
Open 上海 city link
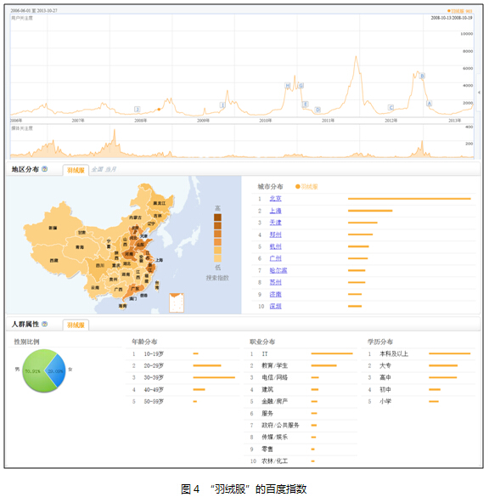point(276,211)
